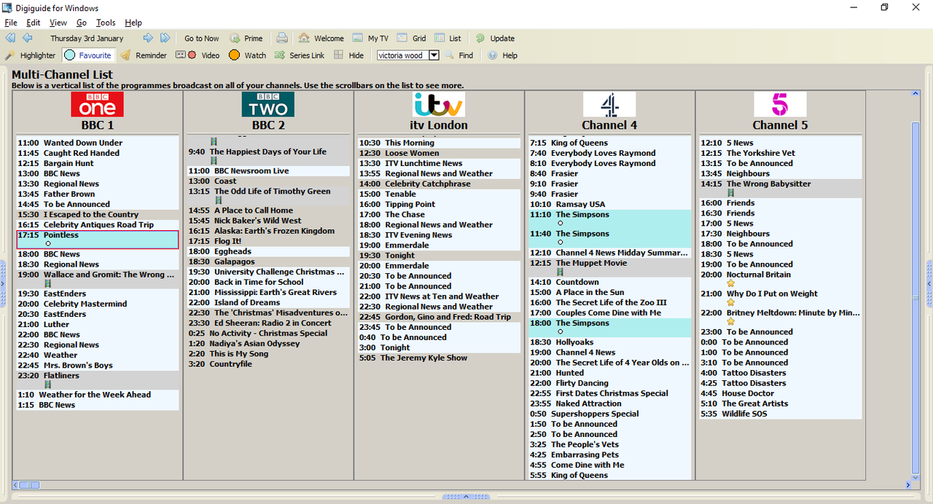Select The Chase on ITV

(x=440, y=215)
